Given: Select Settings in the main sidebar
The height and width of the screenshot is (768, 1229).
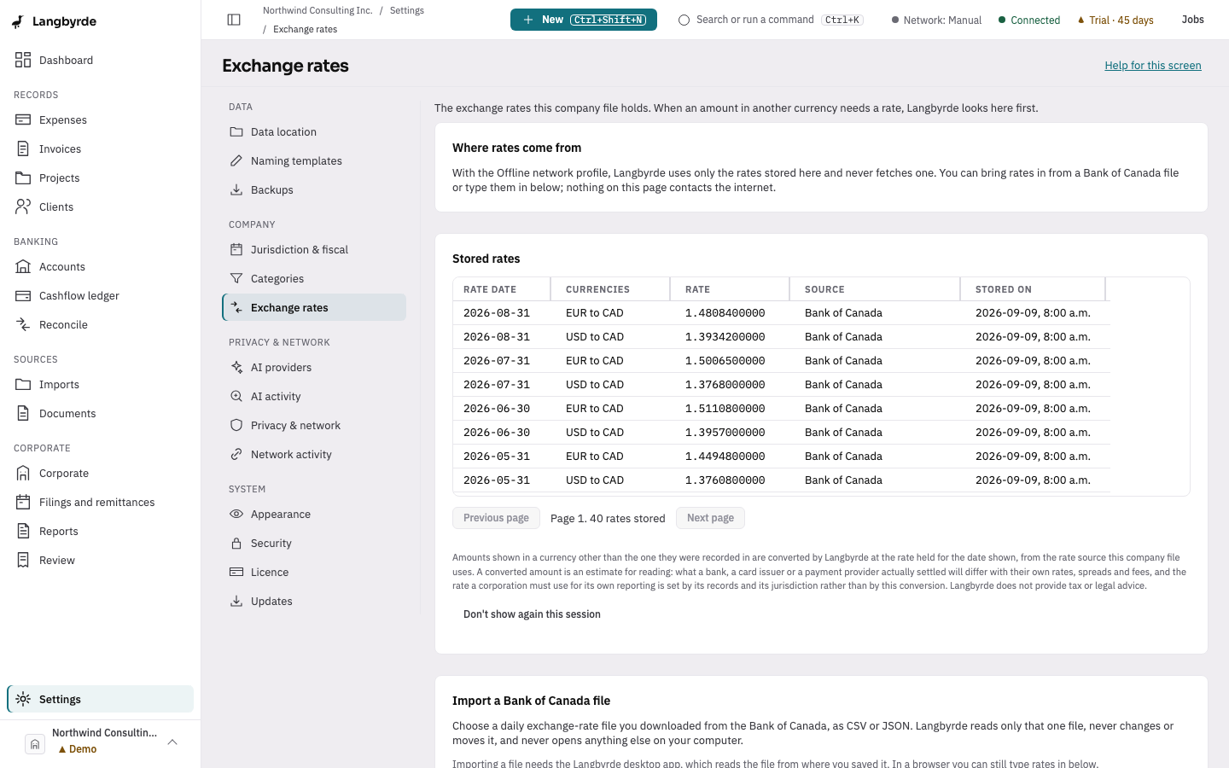Looking at the screenshot, I should (x=100, y=699).
